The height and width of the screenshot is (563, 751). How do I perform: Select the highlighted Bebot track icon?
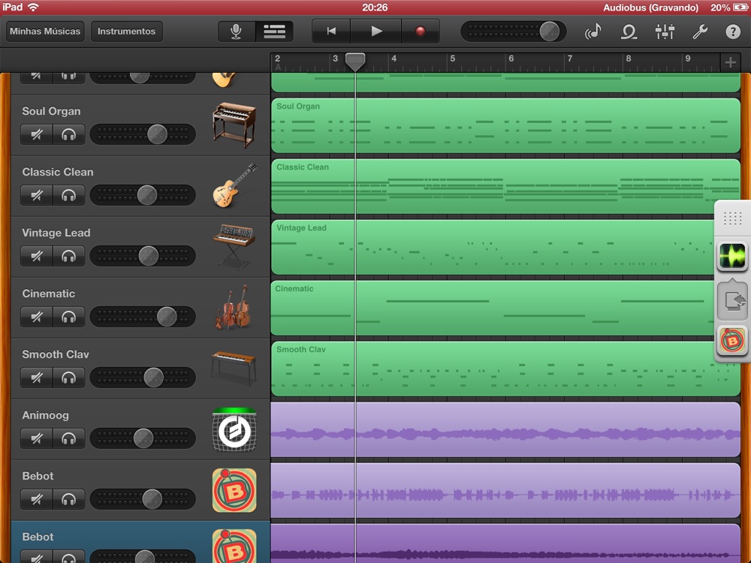pos(234,546)
